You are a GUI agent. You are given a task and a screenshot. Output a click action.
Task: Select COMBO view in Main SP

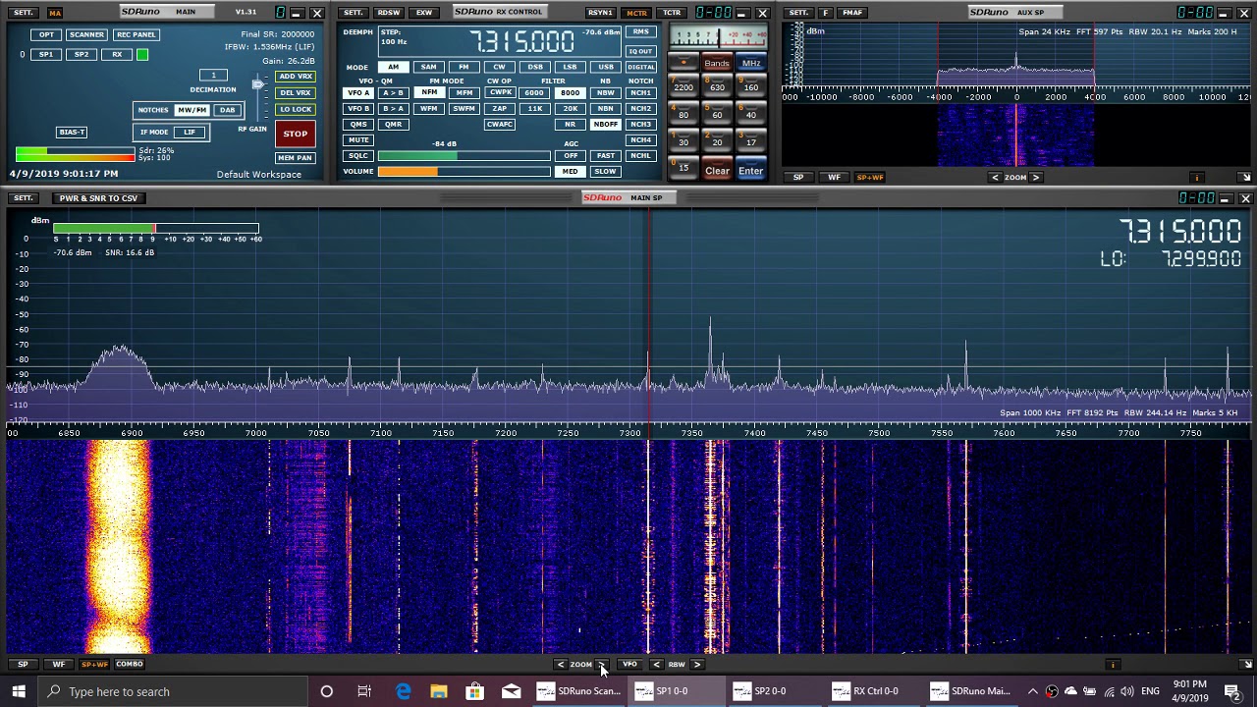pyautogui.click(x=130, y=665)
